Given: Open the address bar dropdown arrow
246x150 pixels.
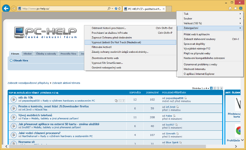Looking at the screenshot, I should point(113,9).
